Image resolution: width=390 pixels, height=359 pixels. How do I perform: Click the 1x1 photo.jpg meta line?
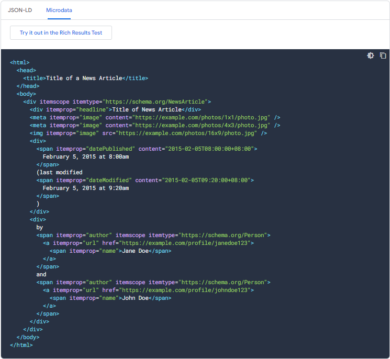155,117
